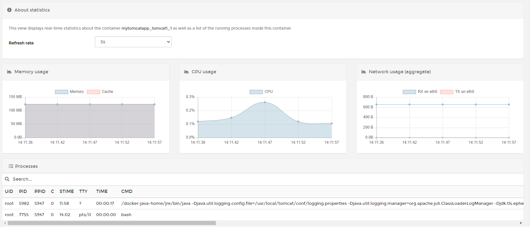Toggle the TX on eth0 legend swatch
Screen dimensions: 530x227
pyautogui.click(x=447, y=92)
